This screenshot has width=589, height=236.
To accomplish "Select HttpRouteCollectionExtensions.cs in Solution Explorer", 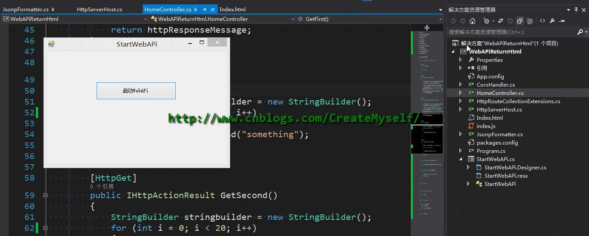I will point(519,101).
